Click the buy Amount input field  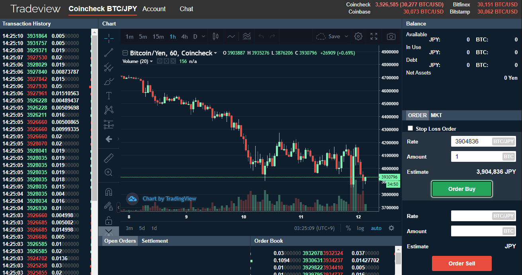tap(483, 157)
